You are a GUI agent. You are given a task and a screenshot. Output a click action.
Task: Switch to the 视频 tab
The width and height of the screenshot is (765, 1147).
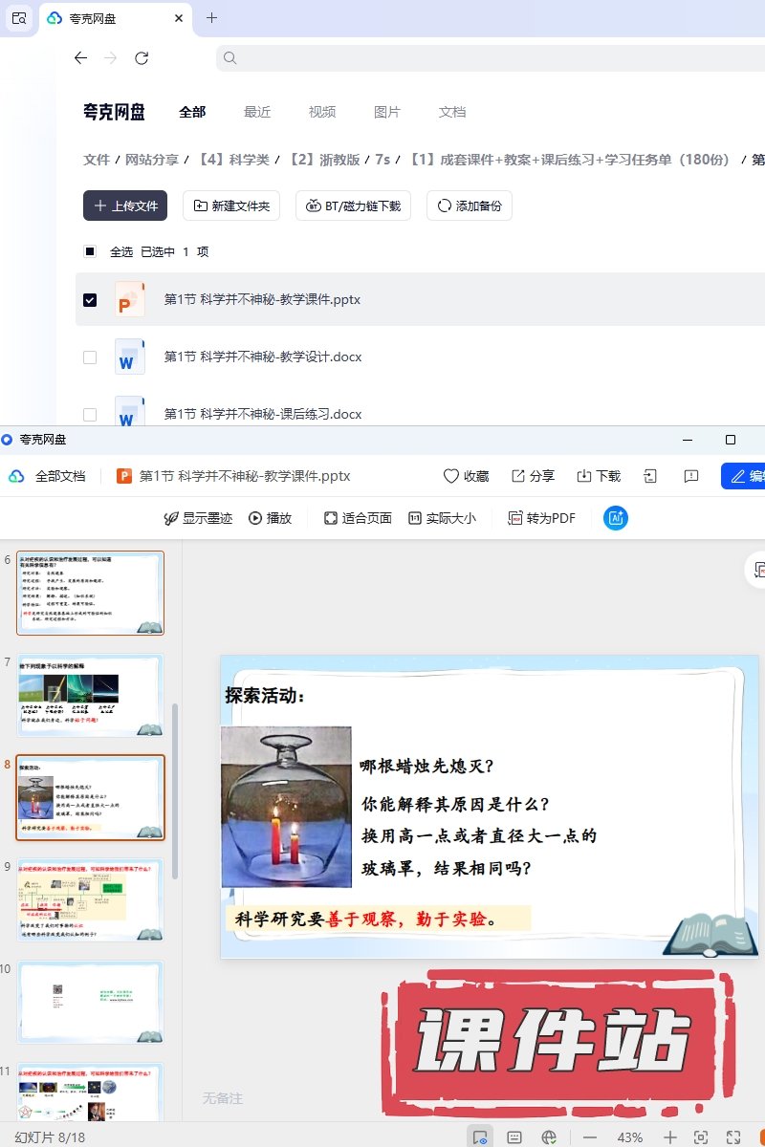click(x=322, y=112)
